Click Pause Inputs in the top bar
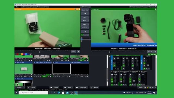Image resolution: width=174 pixels, height=98 pixels. 133,7
